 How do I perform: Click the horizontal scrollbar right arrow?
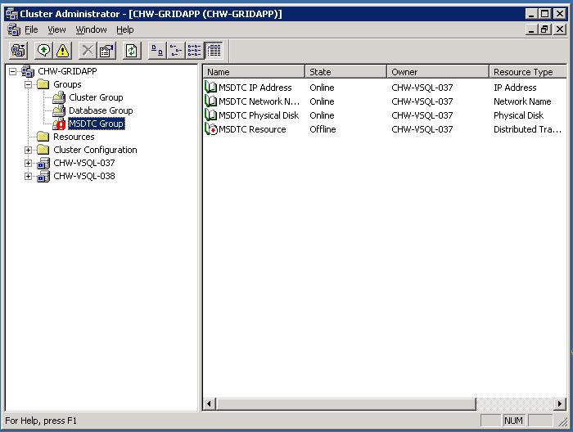tap(559, 404)
